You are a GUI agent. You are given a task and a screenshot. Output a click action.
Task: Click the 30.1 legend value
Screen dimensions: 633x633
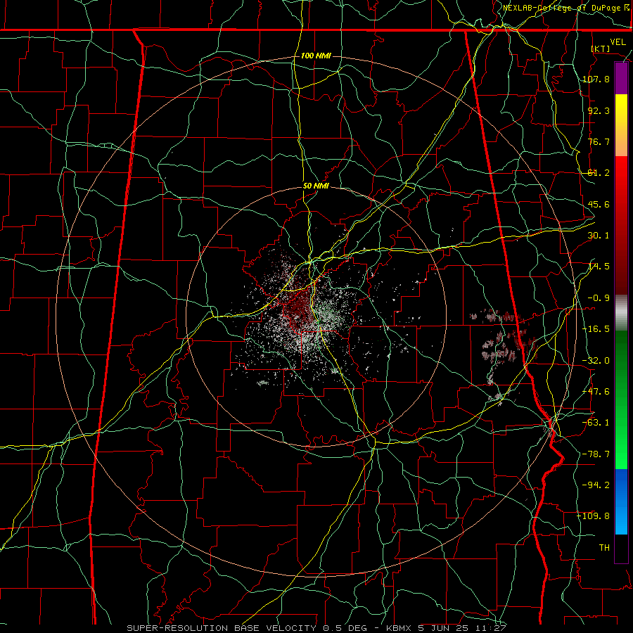(x=599, y=236)
